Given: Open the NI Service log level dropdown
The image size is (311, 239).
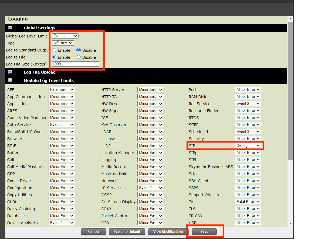Looking at the screenshot, I should point(151,188).
